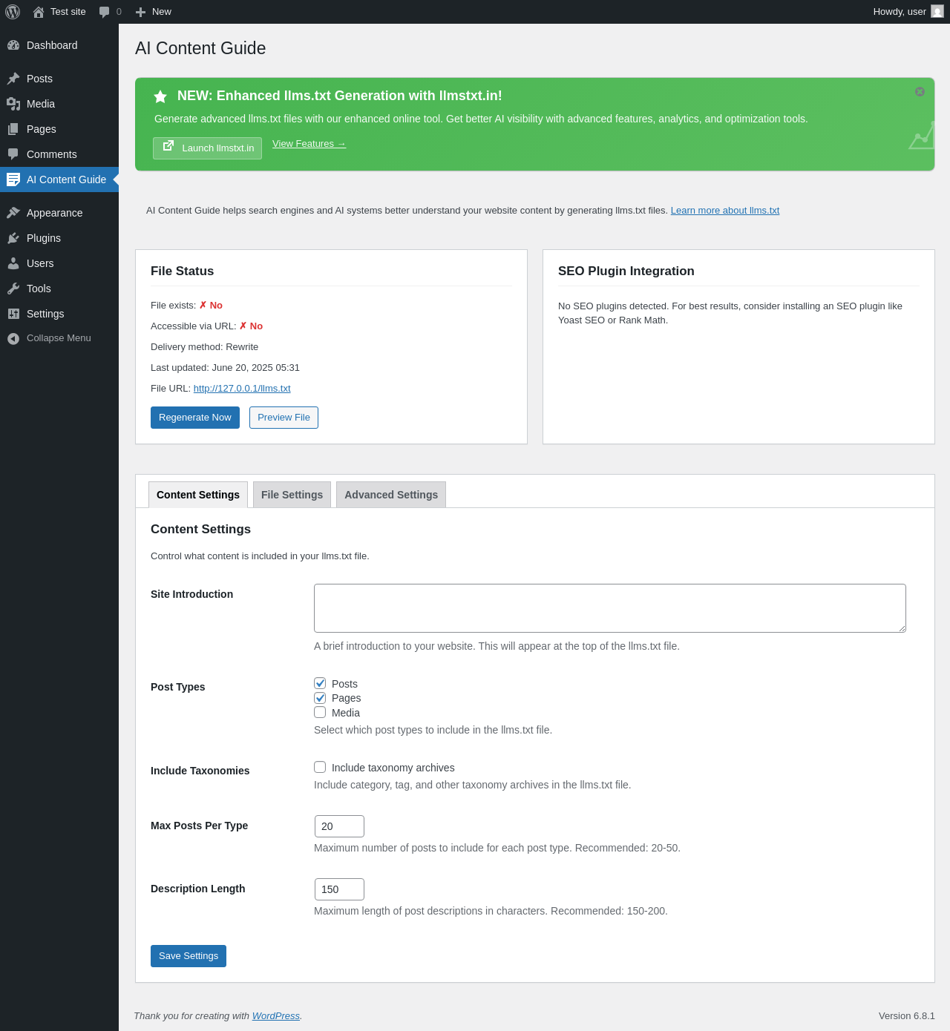Focus the Site Introduction text area

pos(610,608)
